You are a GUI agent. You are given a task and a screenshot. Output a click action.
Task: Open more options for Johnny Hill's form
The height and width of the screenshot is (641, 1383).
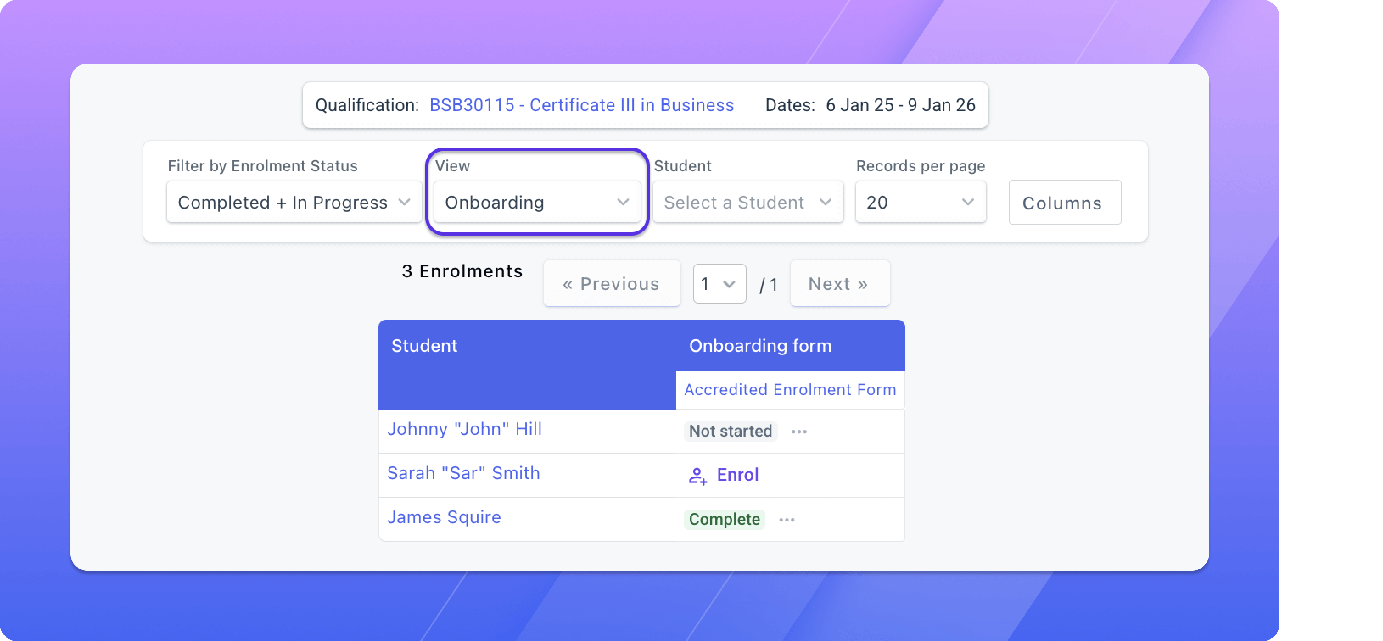(x=799, y=432)
